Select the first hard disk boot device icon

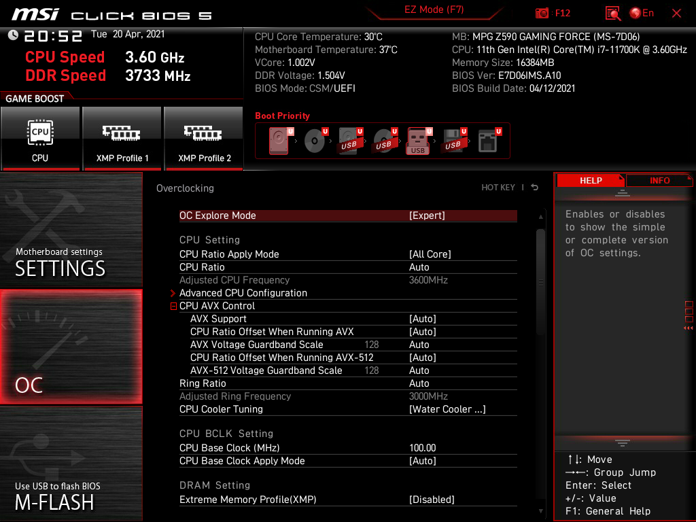click(281, 141)
